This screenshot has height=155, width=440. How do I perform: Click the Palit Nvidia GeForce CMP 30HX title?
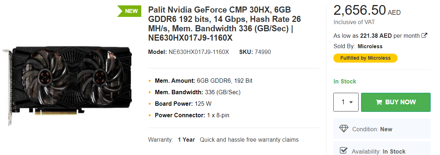tap(225, 23)
